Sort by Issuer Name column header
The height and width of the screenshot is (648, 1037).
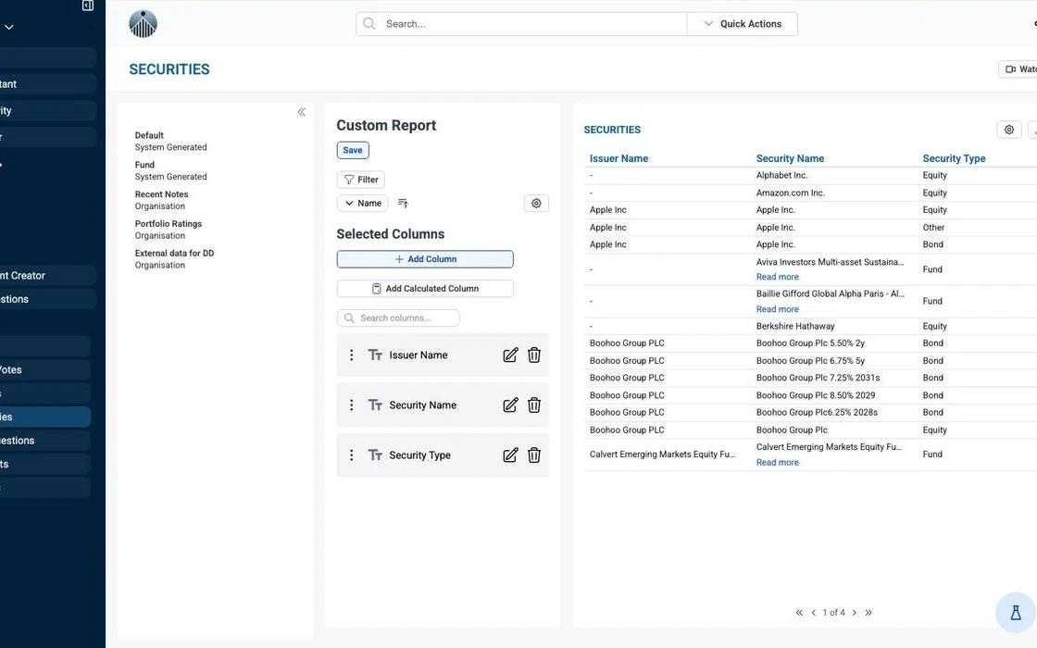pos(618,158)
